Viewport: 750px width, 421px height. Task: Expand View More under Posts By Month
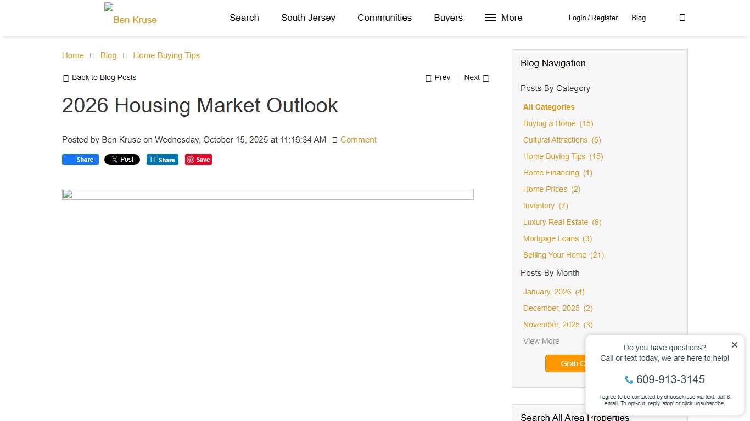(541, 341)
